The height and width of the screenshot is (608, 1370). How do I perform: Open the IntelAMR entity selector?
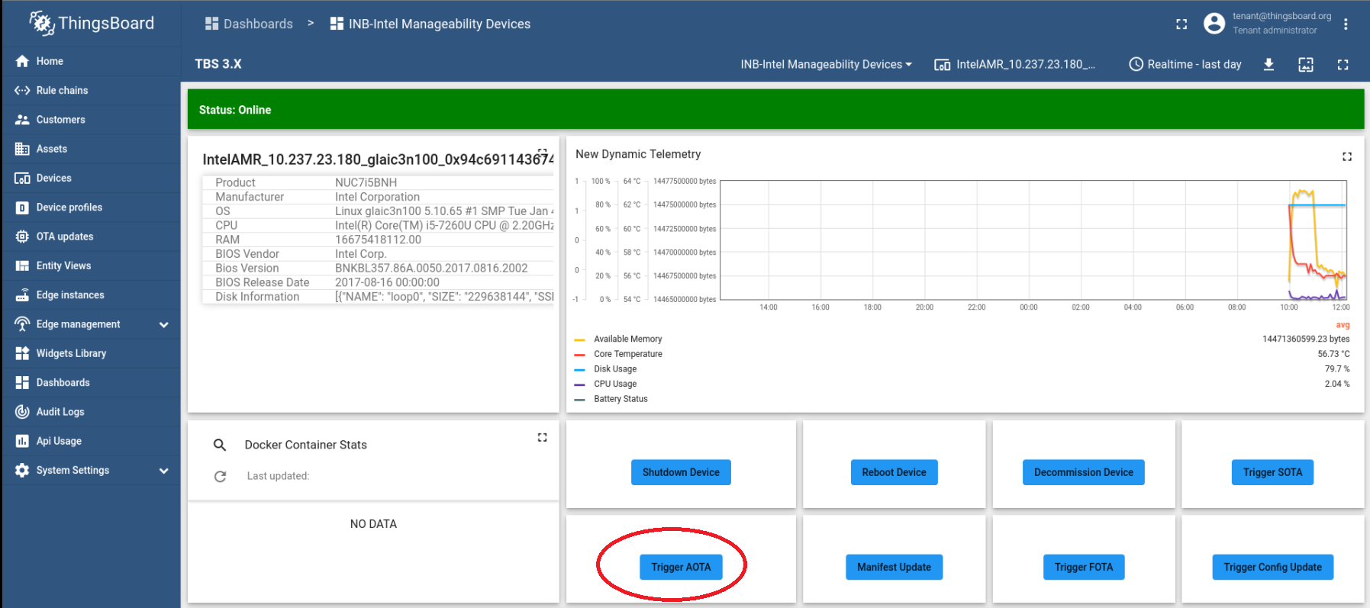click(1015, 65)
